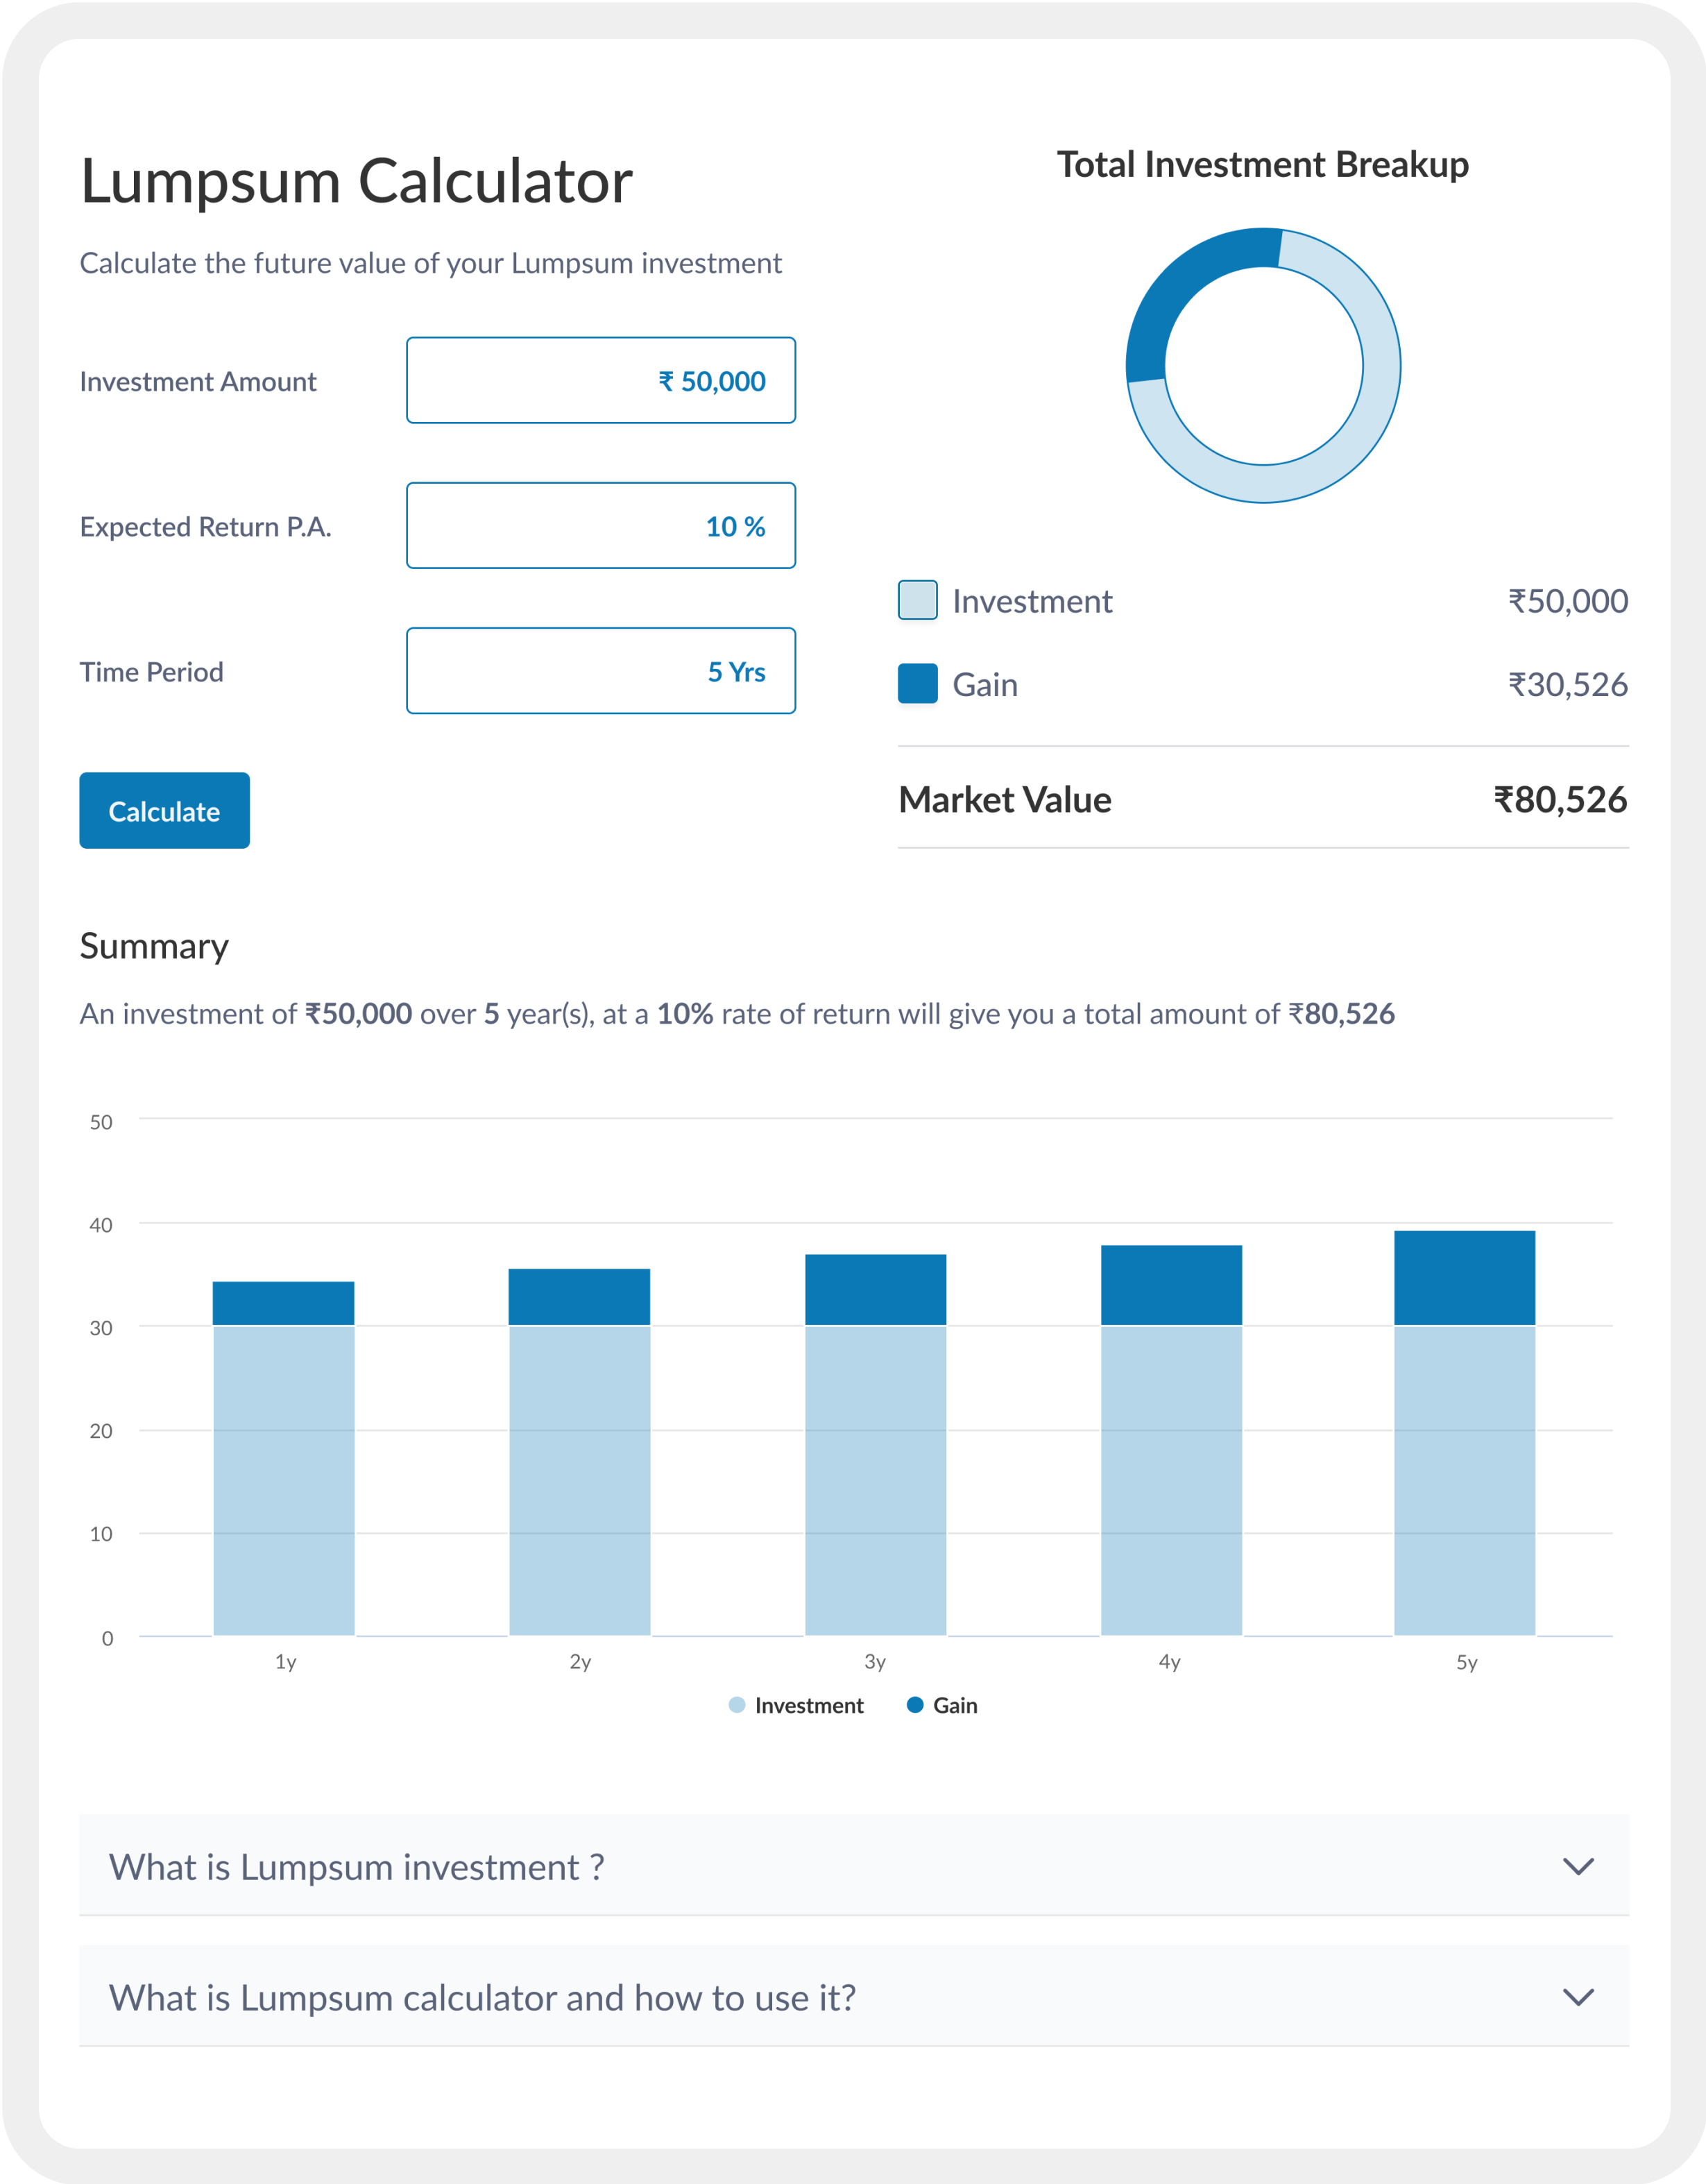Open 'What is Lumpsum calculator' accordion row

tap(481, 1997)
